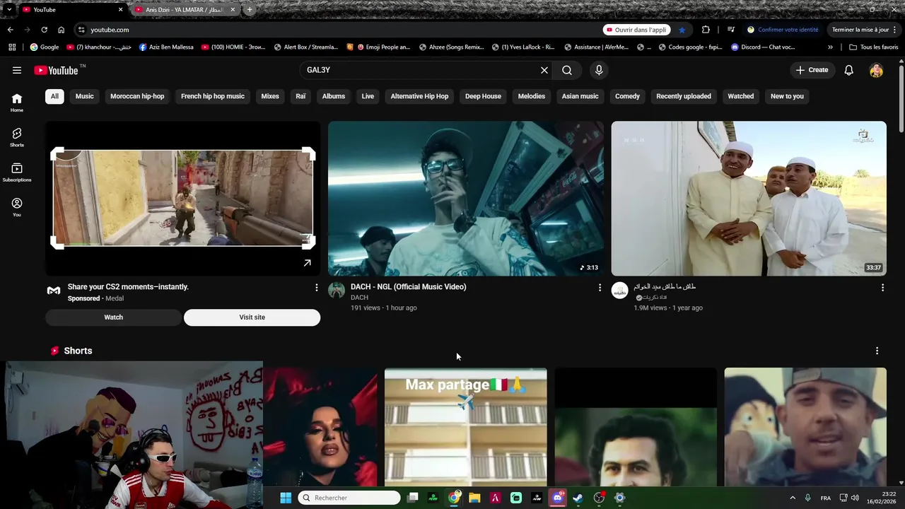Open the volume icon in system tray

pos(856,498)
